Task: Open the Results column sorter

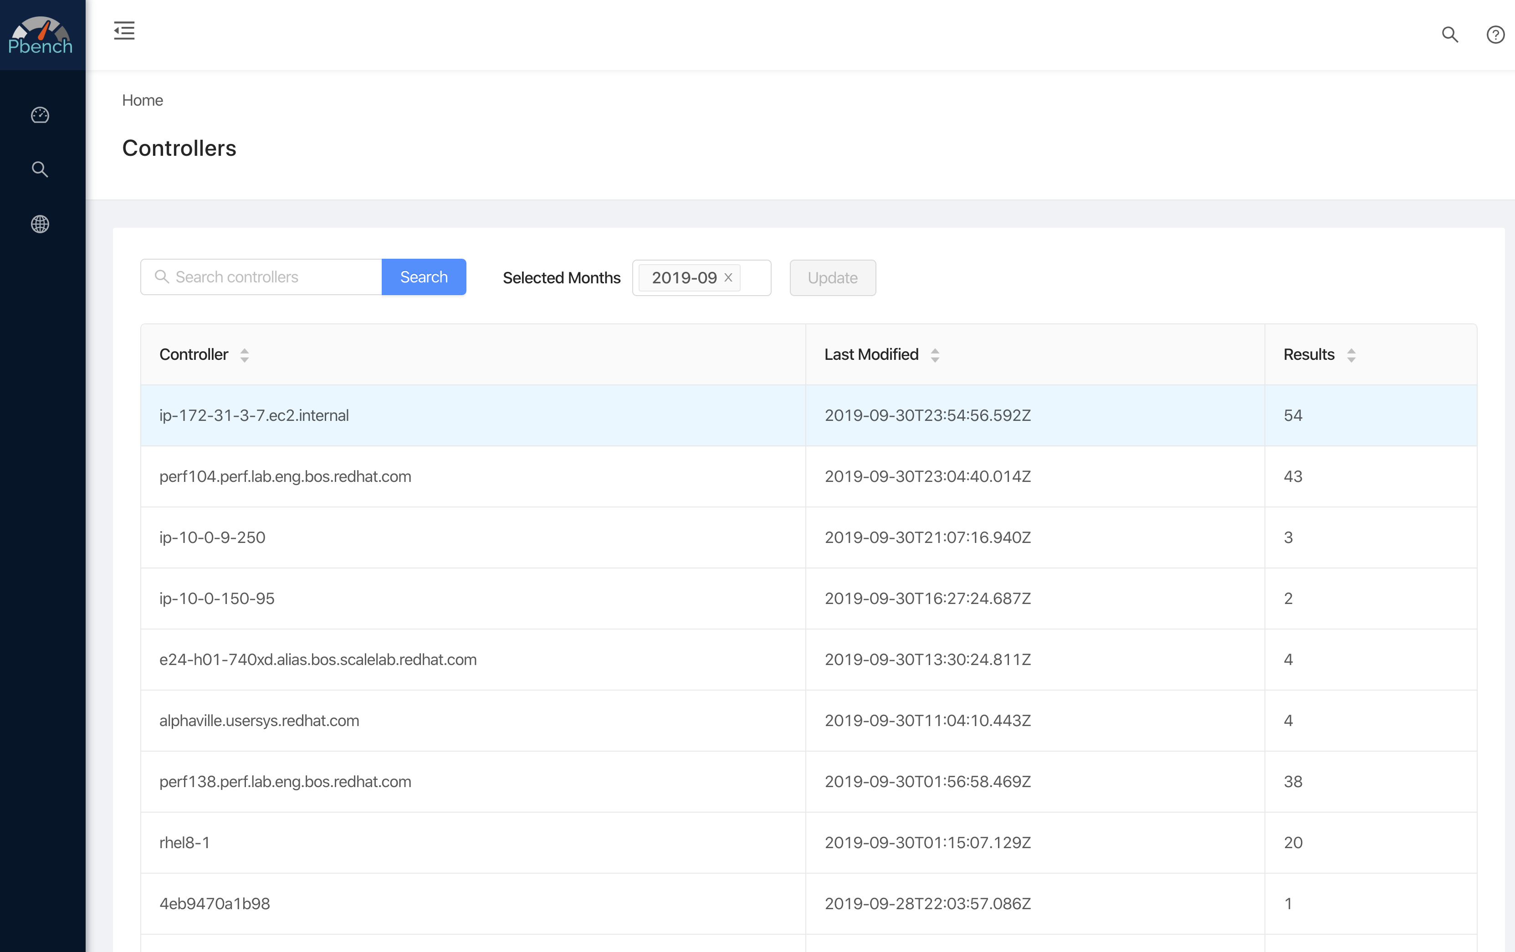Action: click(x=1351, y=354)
